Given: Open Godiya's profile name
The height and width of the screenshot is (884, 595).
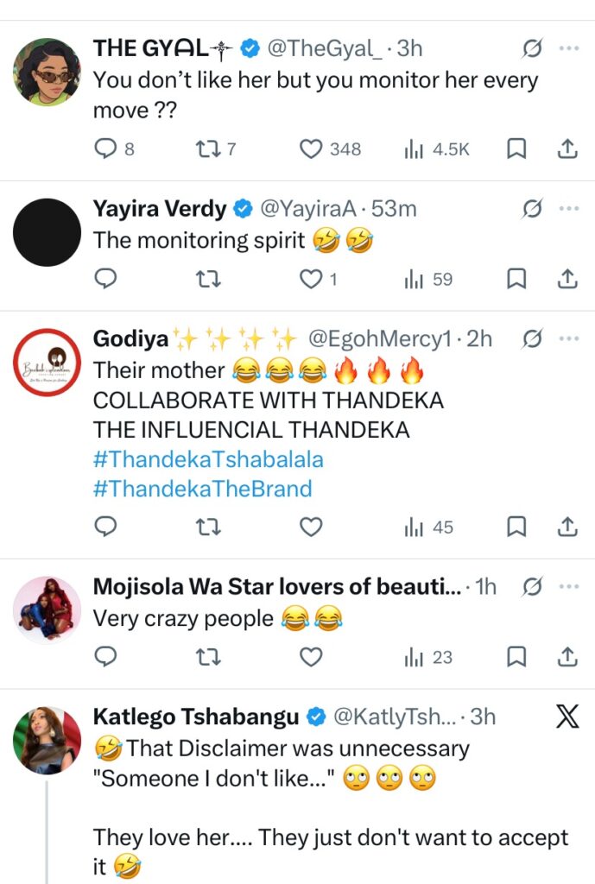Looking at the screenshot, I should (131, 338).
